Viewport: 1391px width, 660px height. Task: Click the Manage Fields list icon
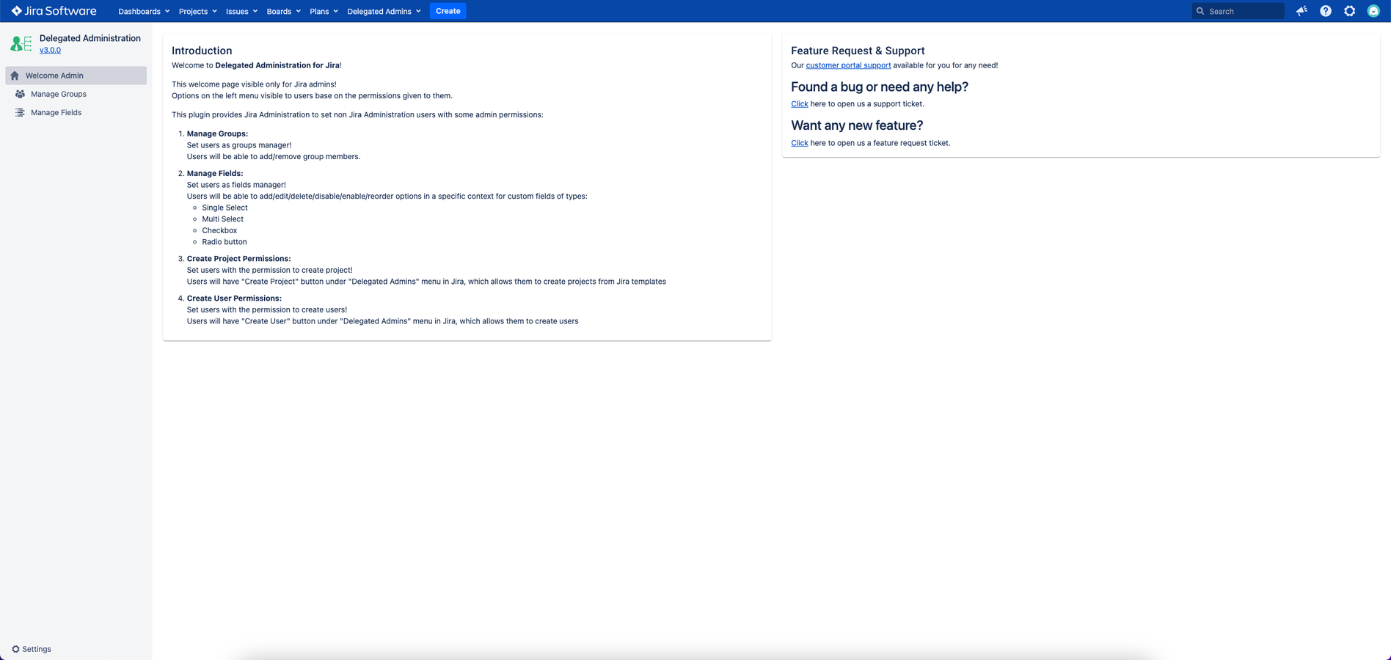pyautogui.click(x=20, y=112)
